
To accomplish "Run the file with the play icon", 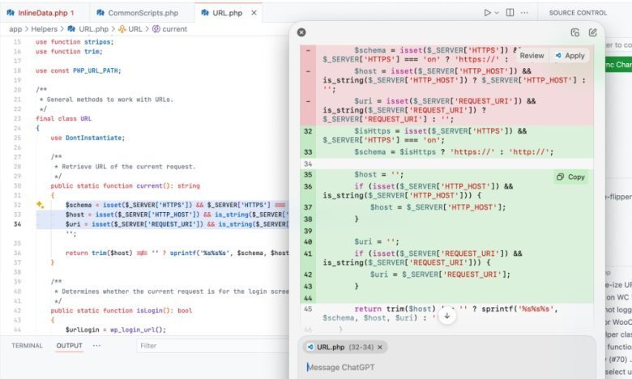I will click(487, 13).
